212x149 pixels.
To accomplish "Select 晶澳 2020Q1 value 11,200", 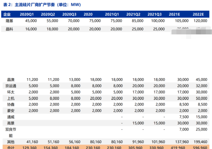I will coord(32,80).
